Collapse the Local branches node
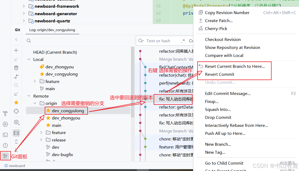Screen dimensions: 299x171 (29, 59)
